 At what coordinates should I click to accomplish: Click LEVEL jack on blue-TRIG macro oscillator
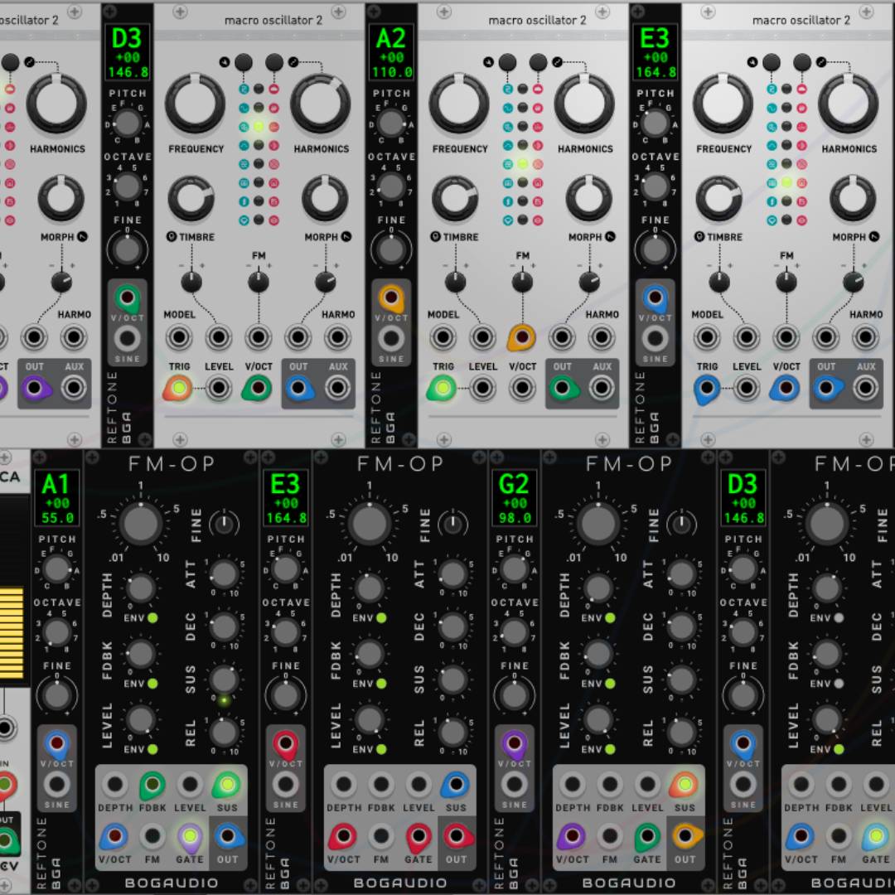(747, 388)
